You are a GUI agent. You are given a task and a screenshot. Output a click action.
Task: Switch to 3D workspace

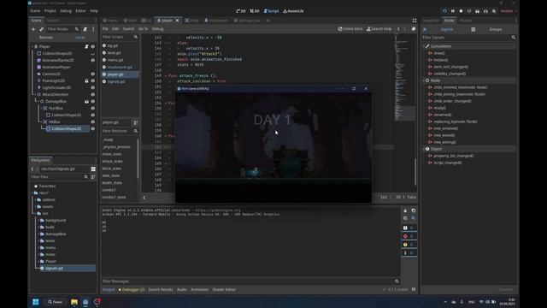[255, 11]
